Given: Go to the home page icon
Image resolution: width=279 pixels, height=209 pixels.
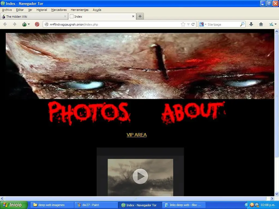Looking at the screenshot, I should [x=261, y=24].
